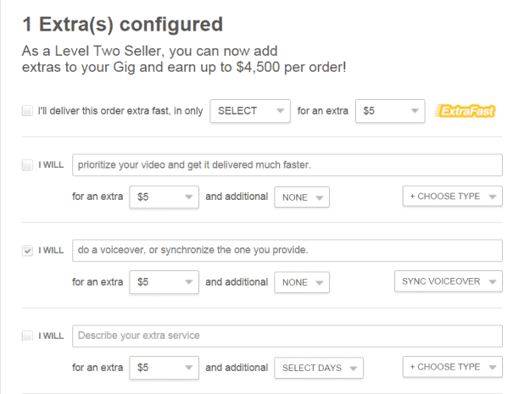Check the prioritize your video extra checkbox
The height and width of the screenshot is (394, 524).
click(27, 164)
